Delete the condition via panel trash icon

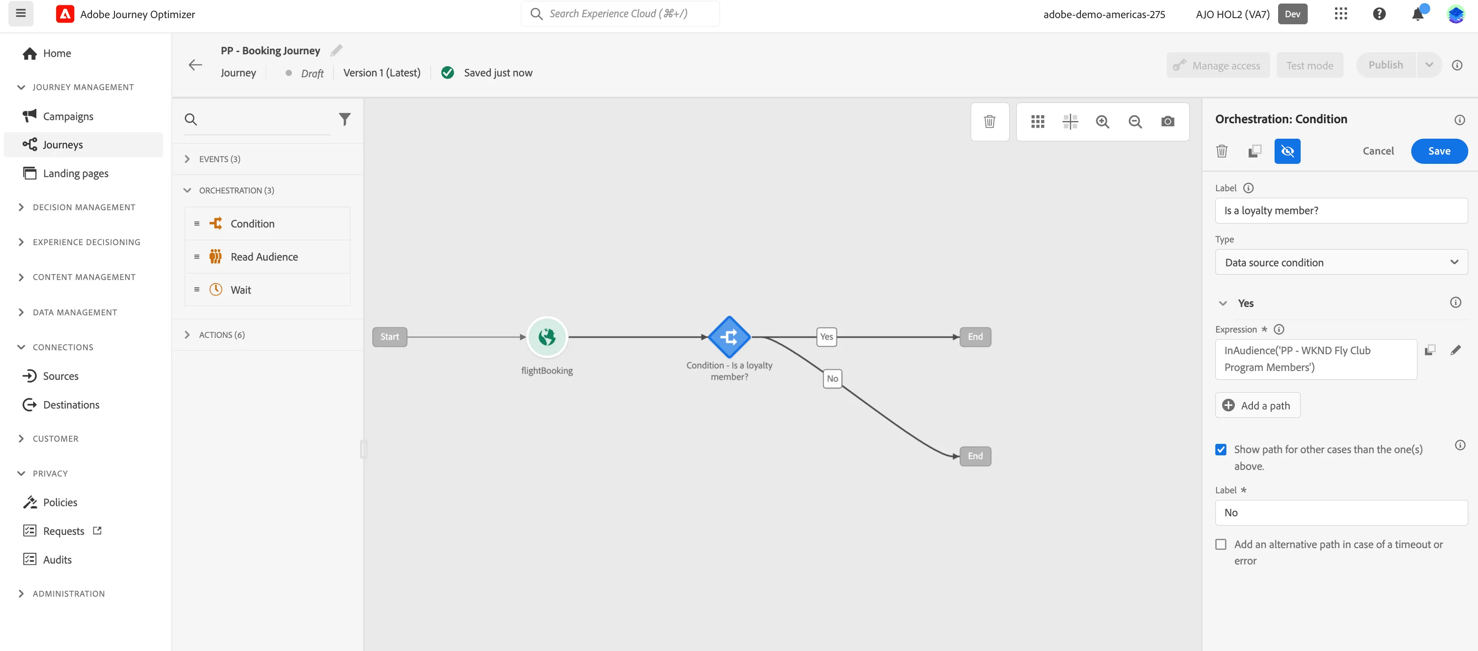[x=1222, y=151]
